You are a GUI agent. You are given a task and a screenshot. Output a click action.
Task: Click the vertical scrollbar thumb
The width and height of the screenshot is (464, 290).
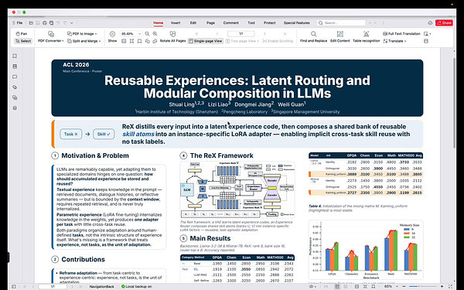click(x=455, y=102)
